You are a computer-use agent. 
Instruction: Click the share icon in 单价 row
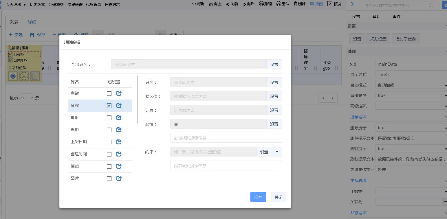[x=119, y=118]
